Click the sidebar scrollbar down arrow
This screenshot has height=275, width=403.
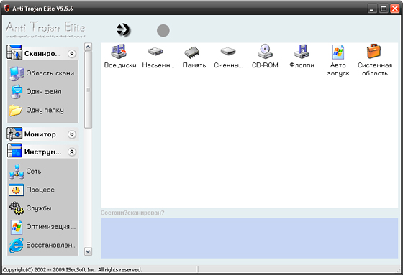[88, 251]
